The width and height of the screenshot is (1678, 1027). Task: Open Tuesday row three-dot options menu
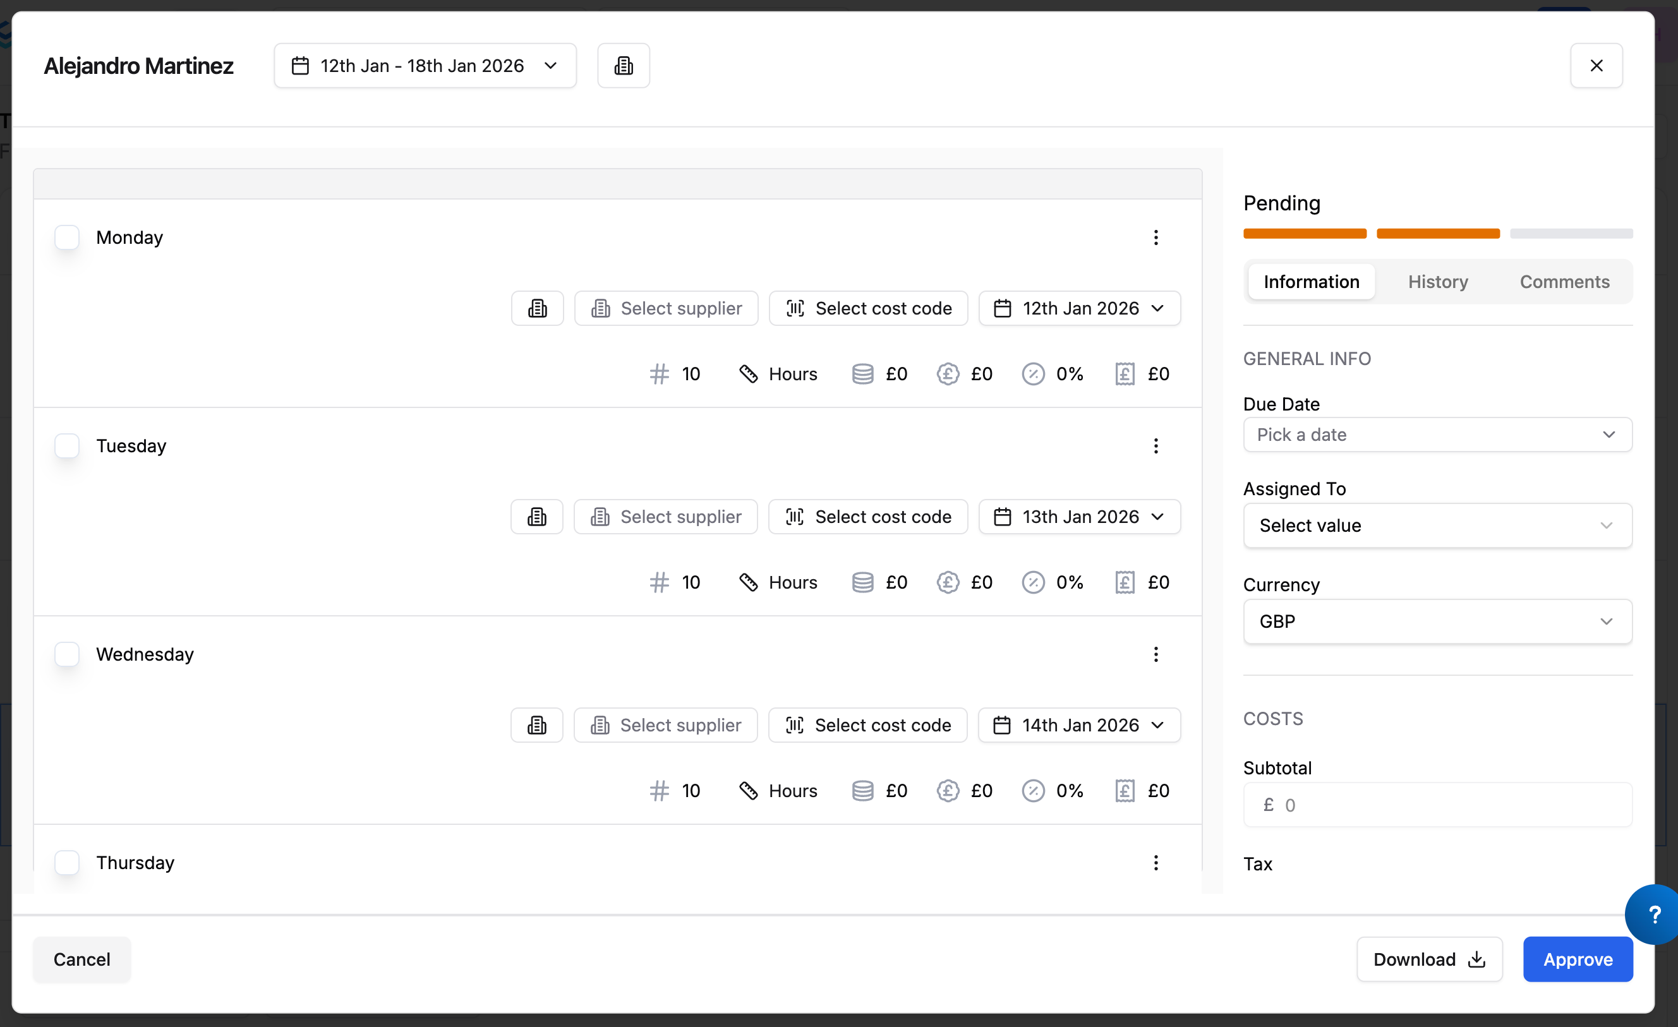1156,446
